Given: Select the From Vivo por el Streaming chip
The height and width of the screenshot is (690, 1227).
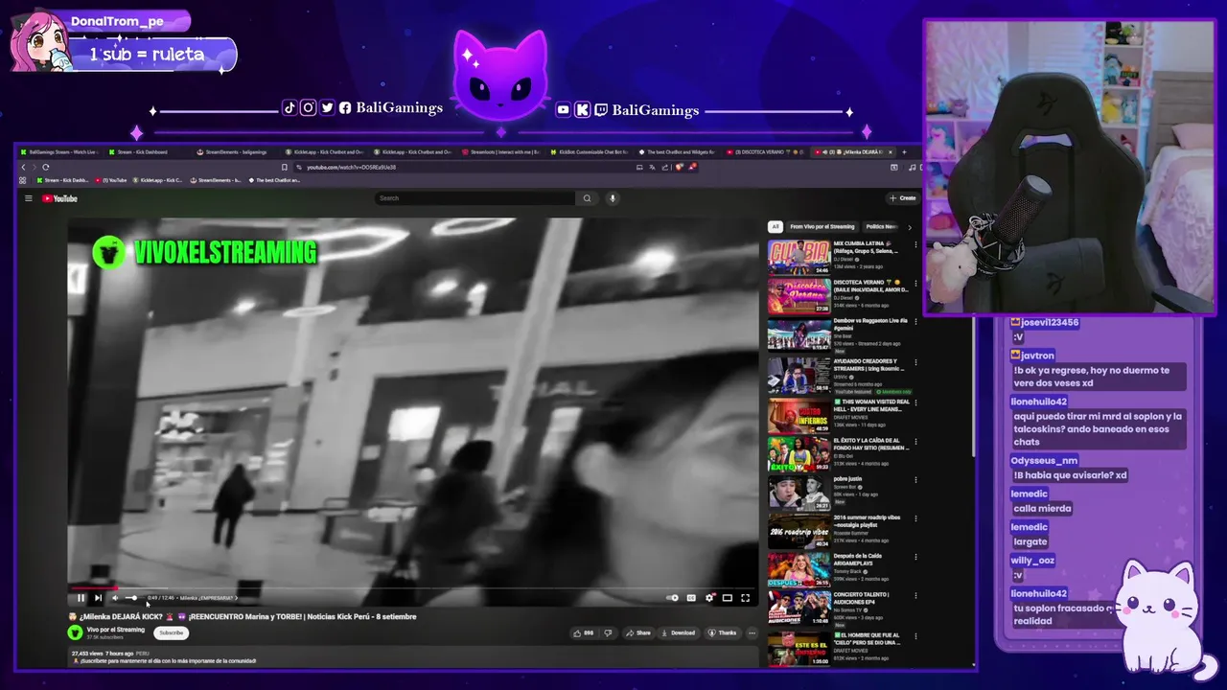Looking at the screenshot, I should (822, 227).
